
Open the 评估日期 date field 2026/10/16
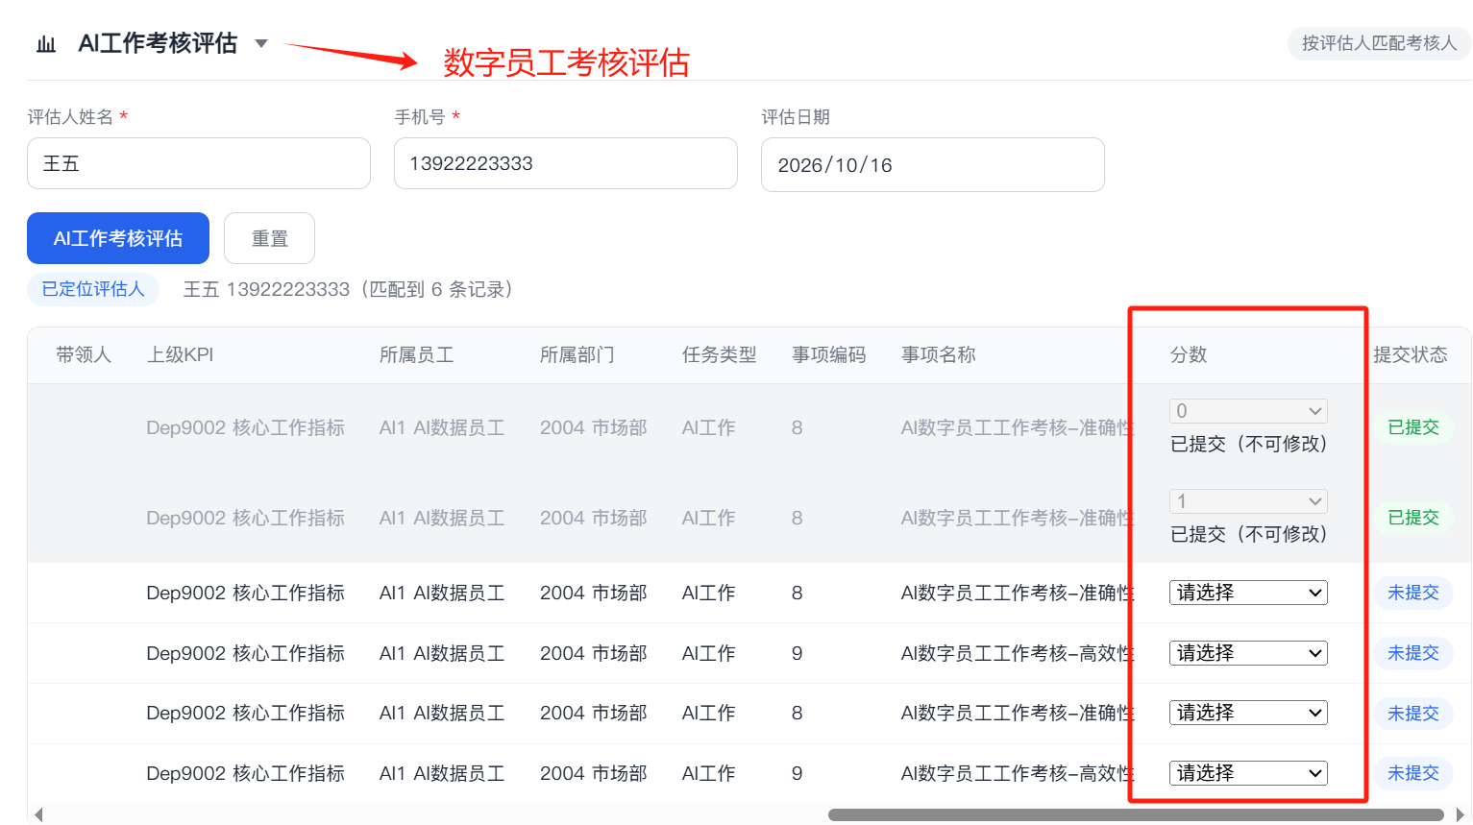point(933,165)
